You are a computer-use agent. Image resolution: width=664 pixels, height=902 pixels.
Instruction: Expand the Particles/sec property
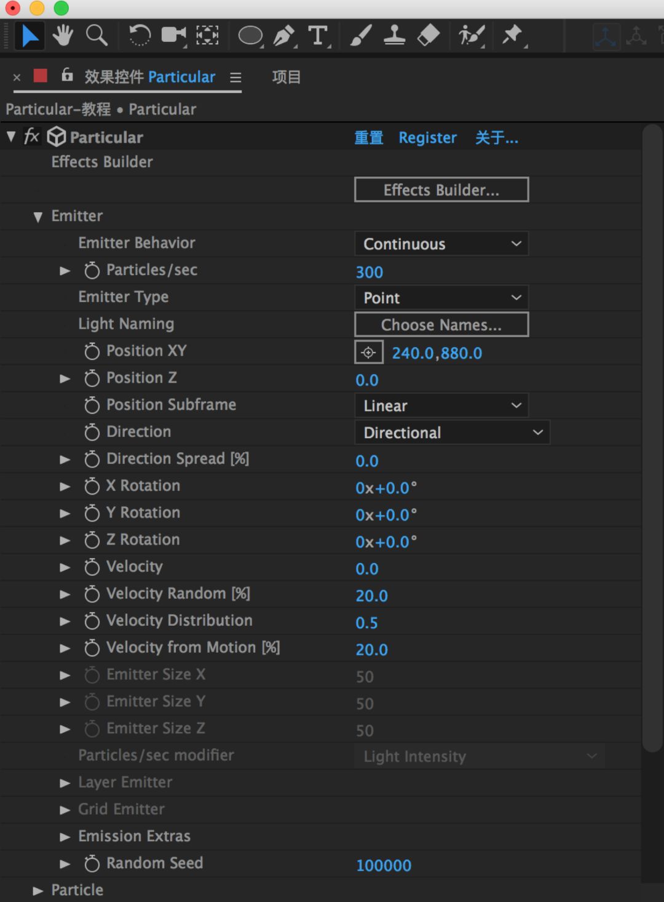[x=65, y=271]
